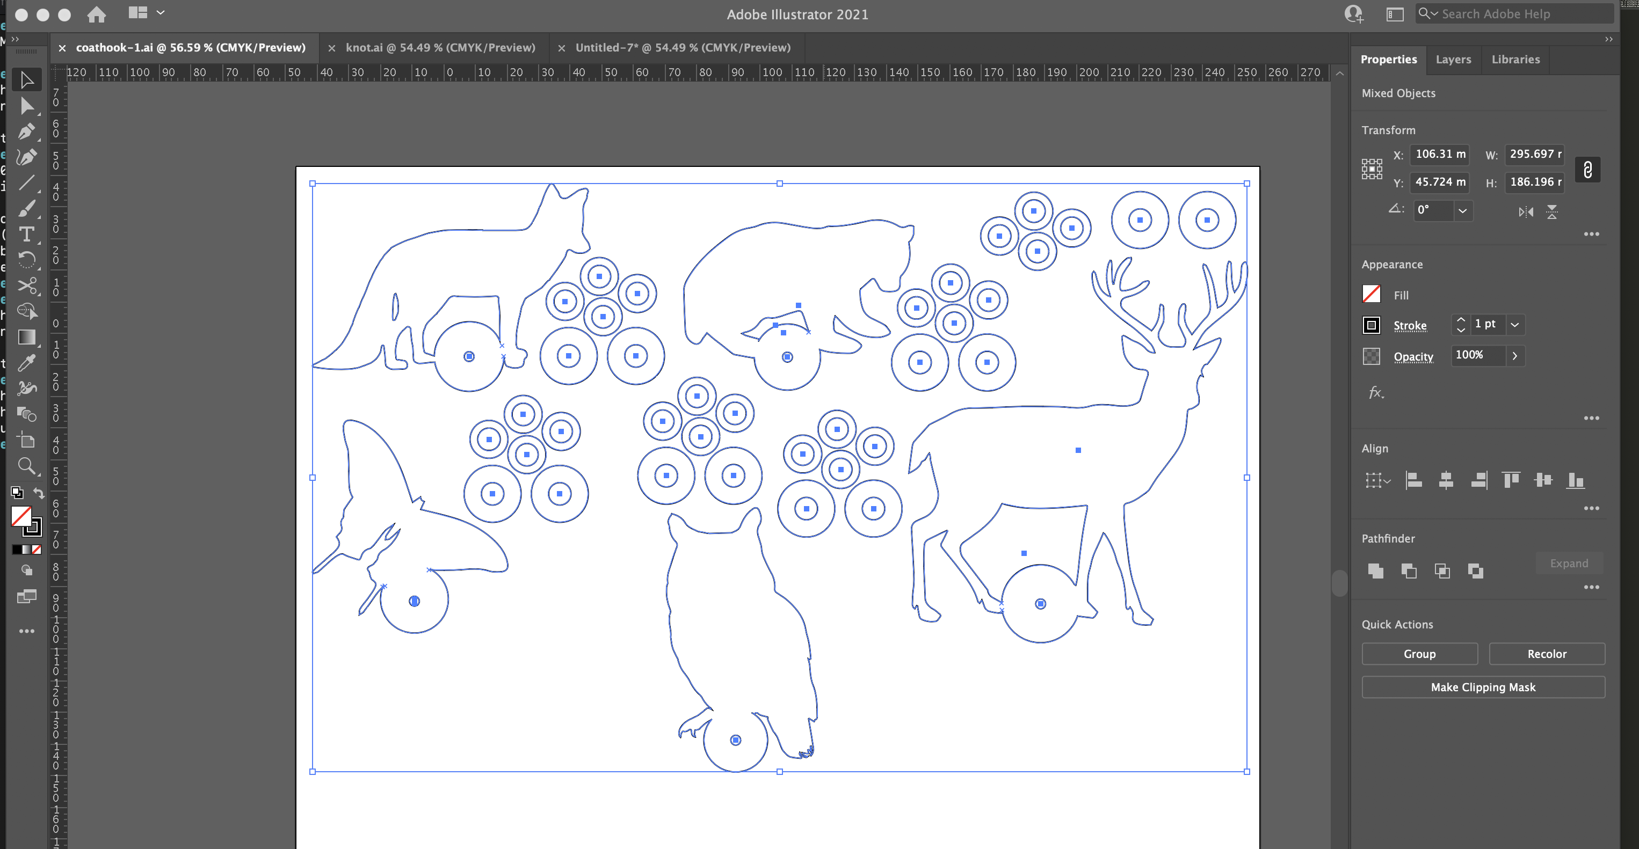Click Horizontal Align Left icon
This screenshot has width=1639, height=849.
[1413, 480]
